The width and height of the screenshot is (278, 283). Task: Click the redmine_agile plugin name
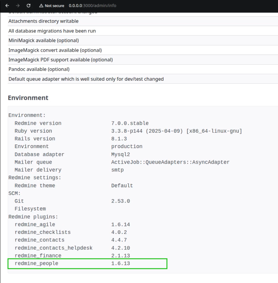click(x=35, y=225)
